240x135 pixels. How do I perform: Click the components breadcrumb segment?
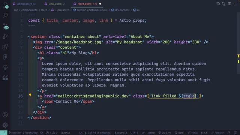(29, 10)
